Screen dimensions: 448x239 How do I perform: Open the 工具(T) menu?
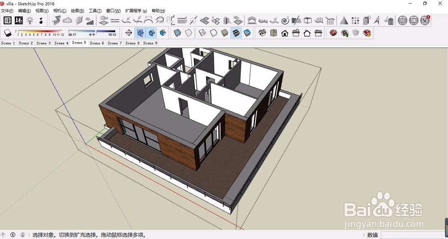95,11
